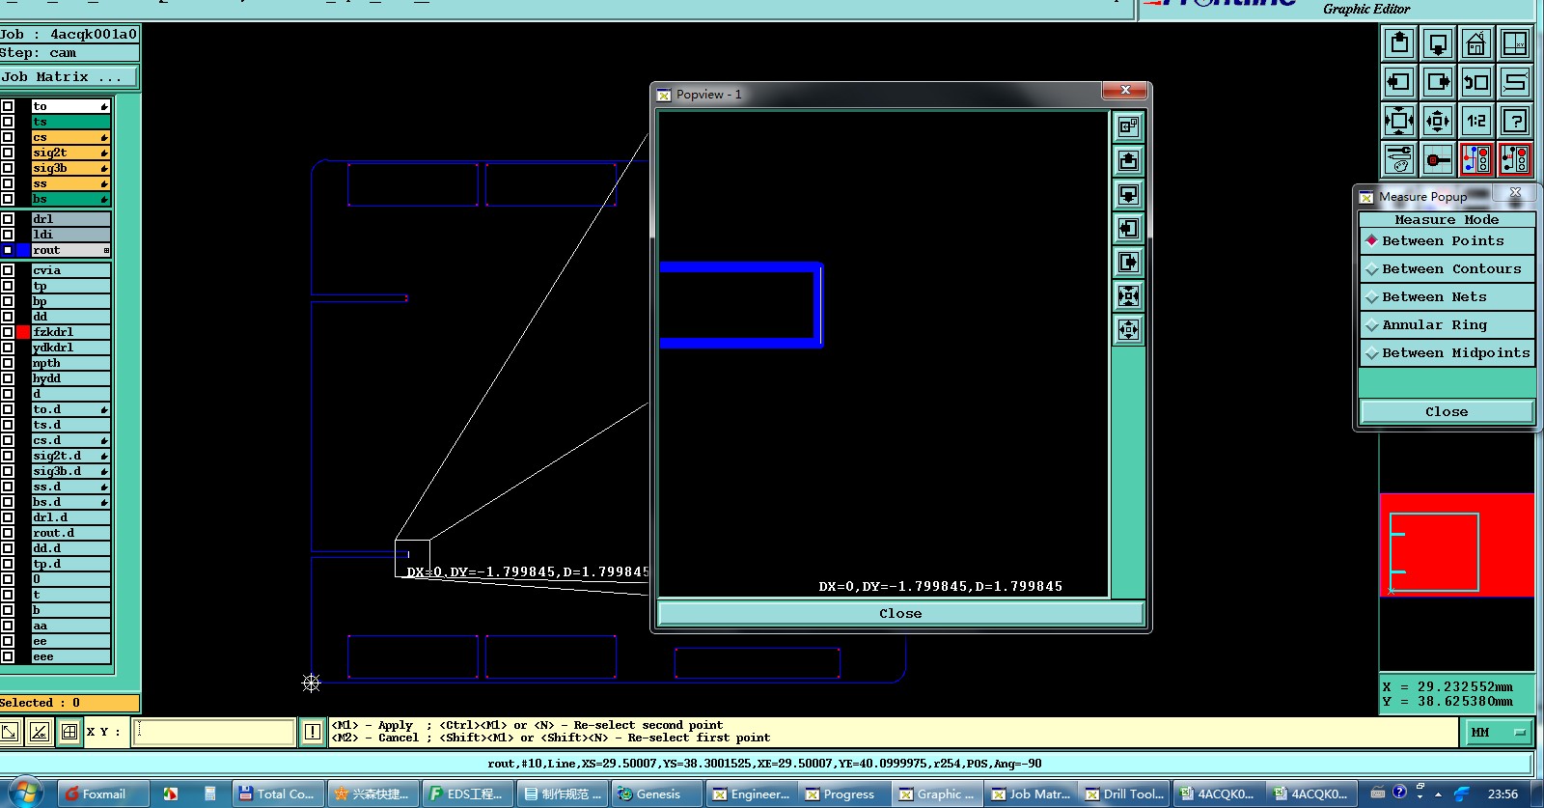Screen dimensions: 1544x808
Task: Click zoom-in icon in Popview sidebar
Action: coord(1128,160)
